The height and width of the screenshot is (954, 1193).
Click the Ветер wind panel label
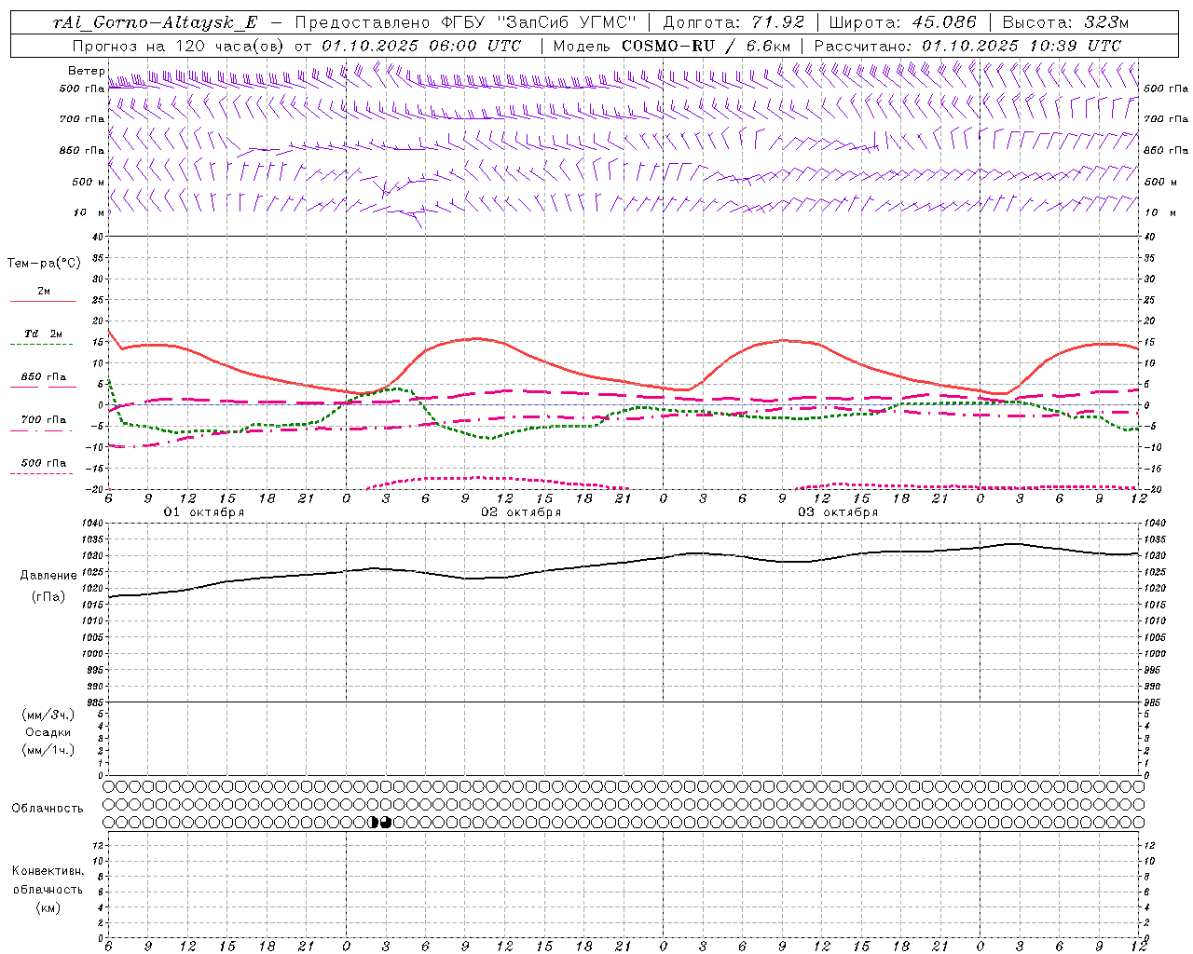coord(86,71)
